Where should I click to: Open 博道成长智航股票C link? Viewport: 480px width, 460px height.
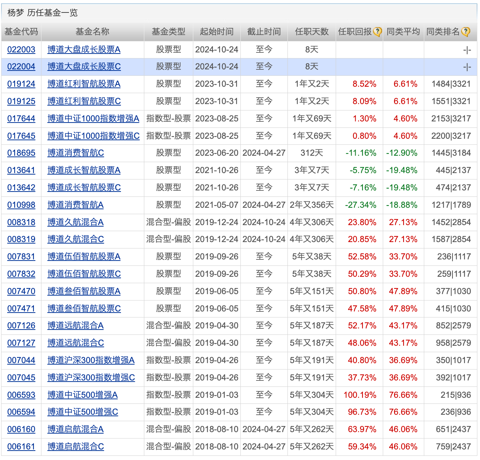(x=84, y=188)
